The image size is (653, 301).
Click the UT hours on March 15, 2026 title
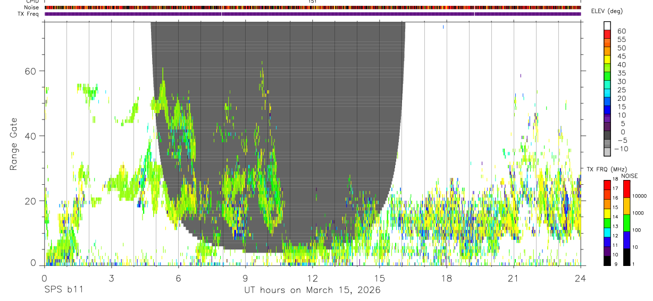click(313, 290)
